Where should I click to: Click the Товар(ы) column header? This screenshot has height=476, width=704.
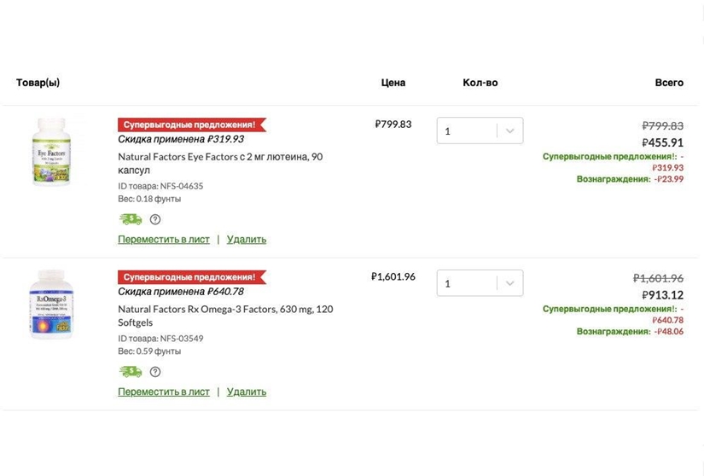(x=38, y=83)
